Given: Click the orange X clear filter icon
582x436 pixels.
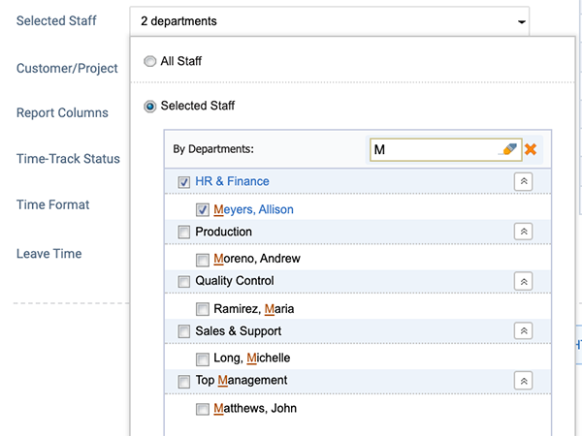Looking at the screenshot, I should (531, 149).
